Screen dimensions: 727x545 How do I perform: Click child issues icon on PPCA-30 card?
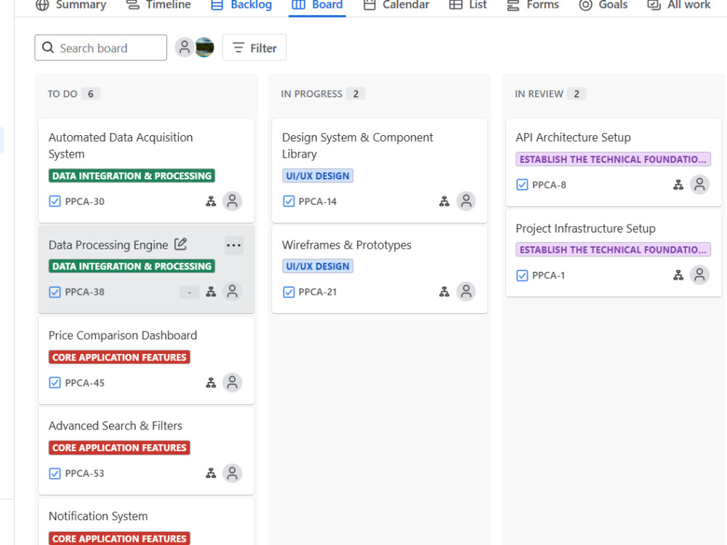(x=211, y=201)
